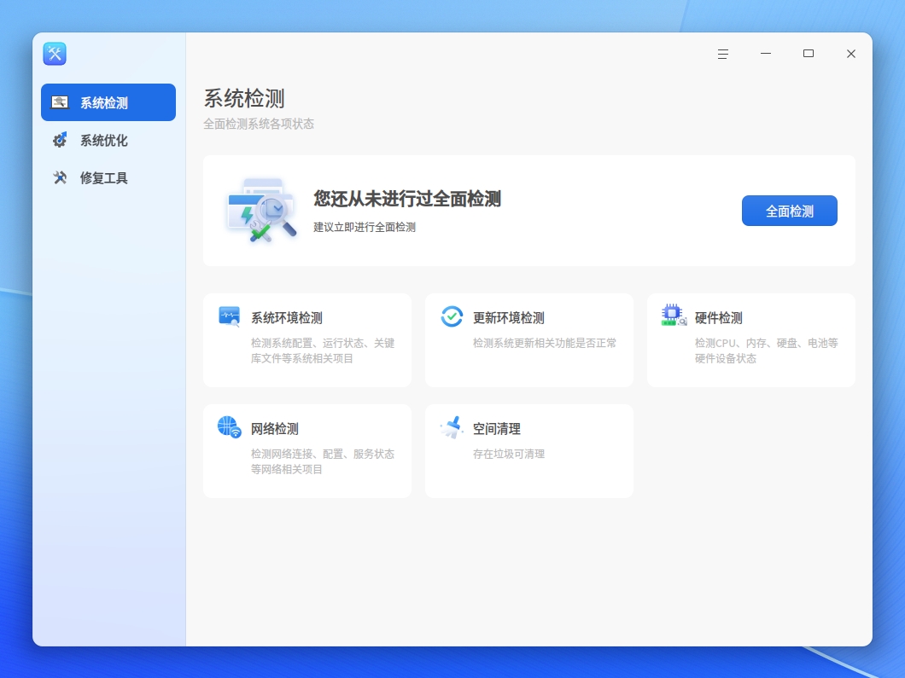This screenshot has width=905, height=678.
Task: Maximize the toolbox window
Action: coord(808,54)
